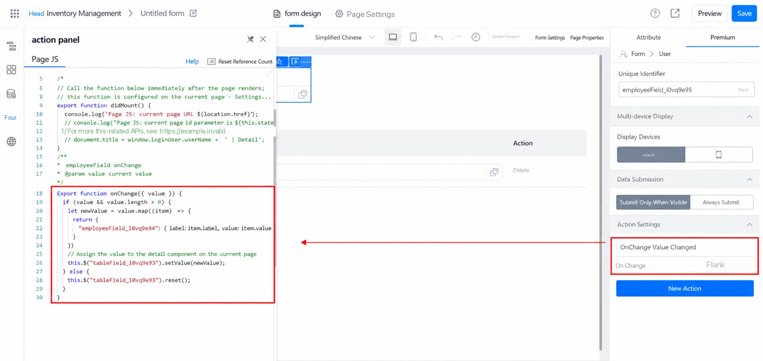Open the outline tree sidebar icon

[12, 46]
